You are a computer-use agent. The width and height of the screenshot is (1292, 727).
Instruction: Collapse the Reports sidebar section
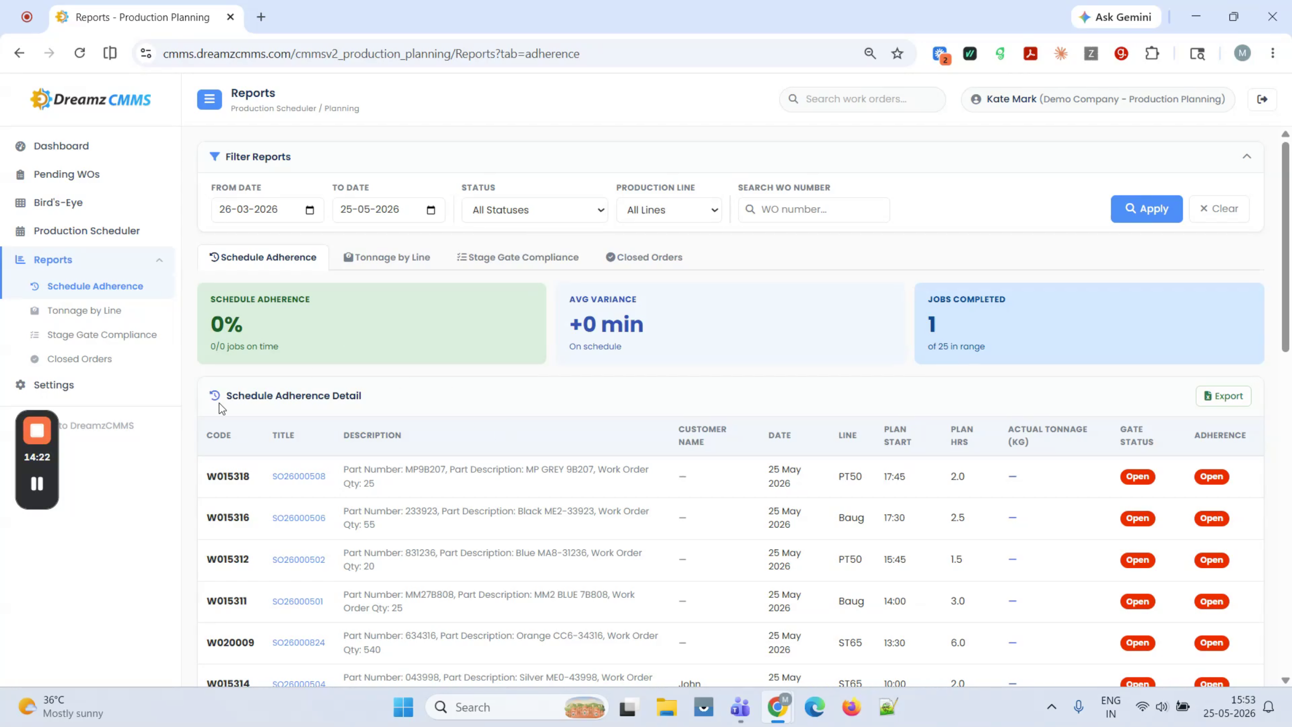point(159,260)
